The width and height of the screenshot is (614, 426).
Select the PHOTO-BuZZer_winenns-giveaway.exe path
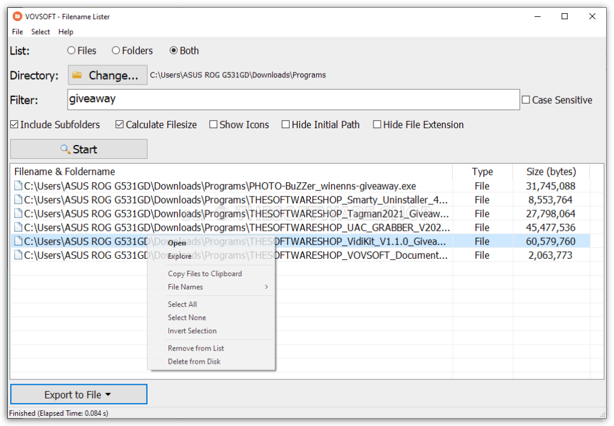tap(220, 185)
